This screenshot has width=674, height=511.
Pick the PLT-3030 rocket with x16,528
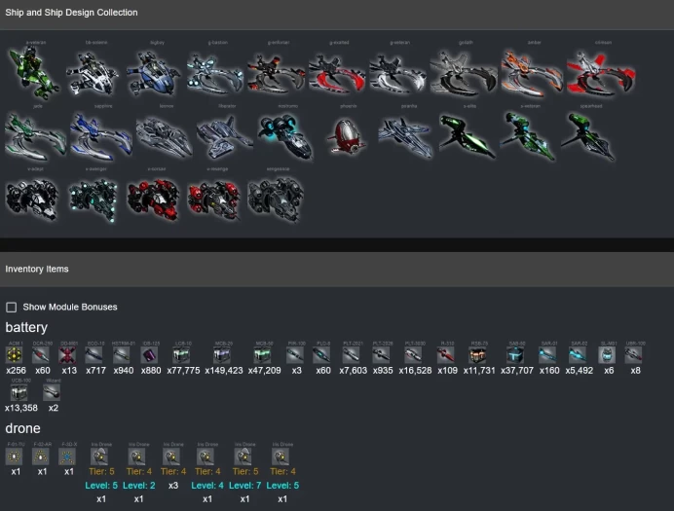click(x=414, y=355)
